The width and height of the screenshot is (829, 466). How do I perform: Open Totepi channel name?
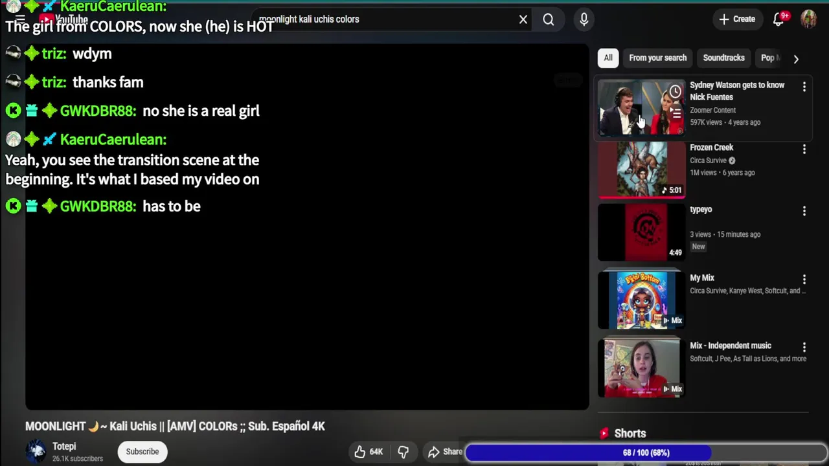pos(64,447)
